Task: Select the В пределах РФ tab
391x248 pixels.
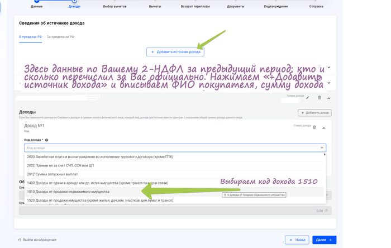Action: click(x=30, y=37)
